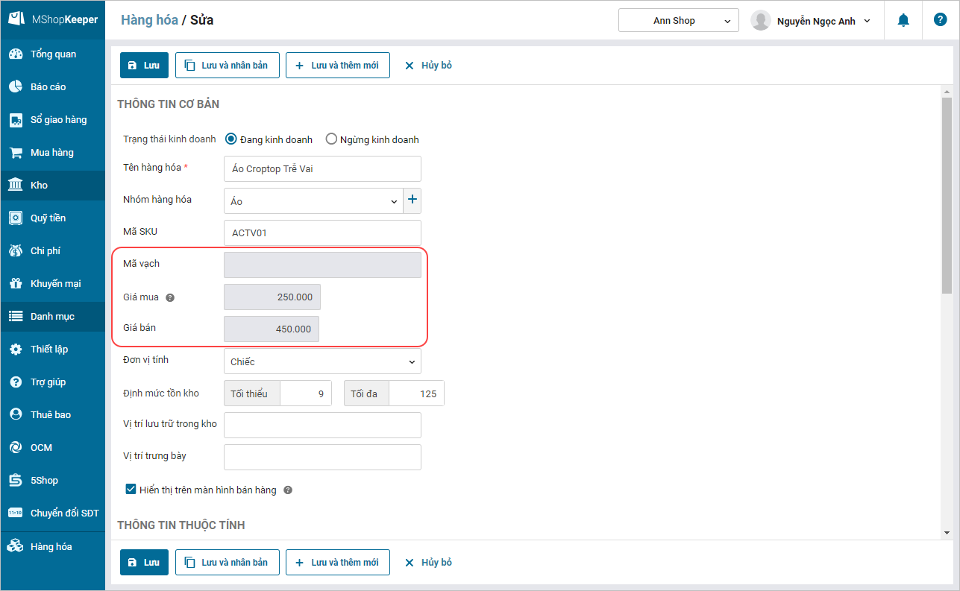The width and height of the screenshot is (960, 591).
Task: Click the user avatar icon in the header
Action: pos(760,21)
